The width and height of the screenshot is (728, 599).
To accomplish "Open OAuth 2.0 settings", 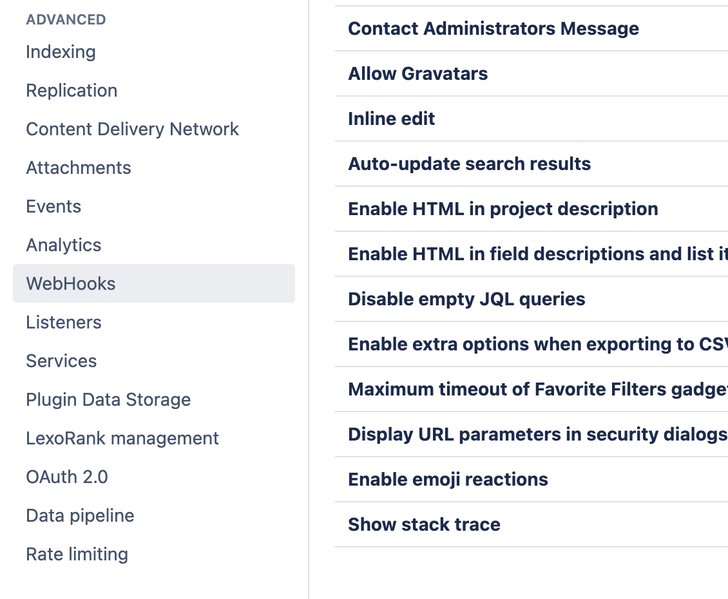I will pos(67,477).
